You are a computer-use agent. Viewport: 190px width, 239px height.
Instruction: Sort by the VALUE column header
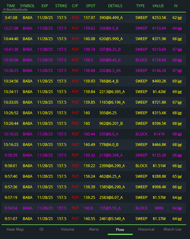tap(158, 6)
